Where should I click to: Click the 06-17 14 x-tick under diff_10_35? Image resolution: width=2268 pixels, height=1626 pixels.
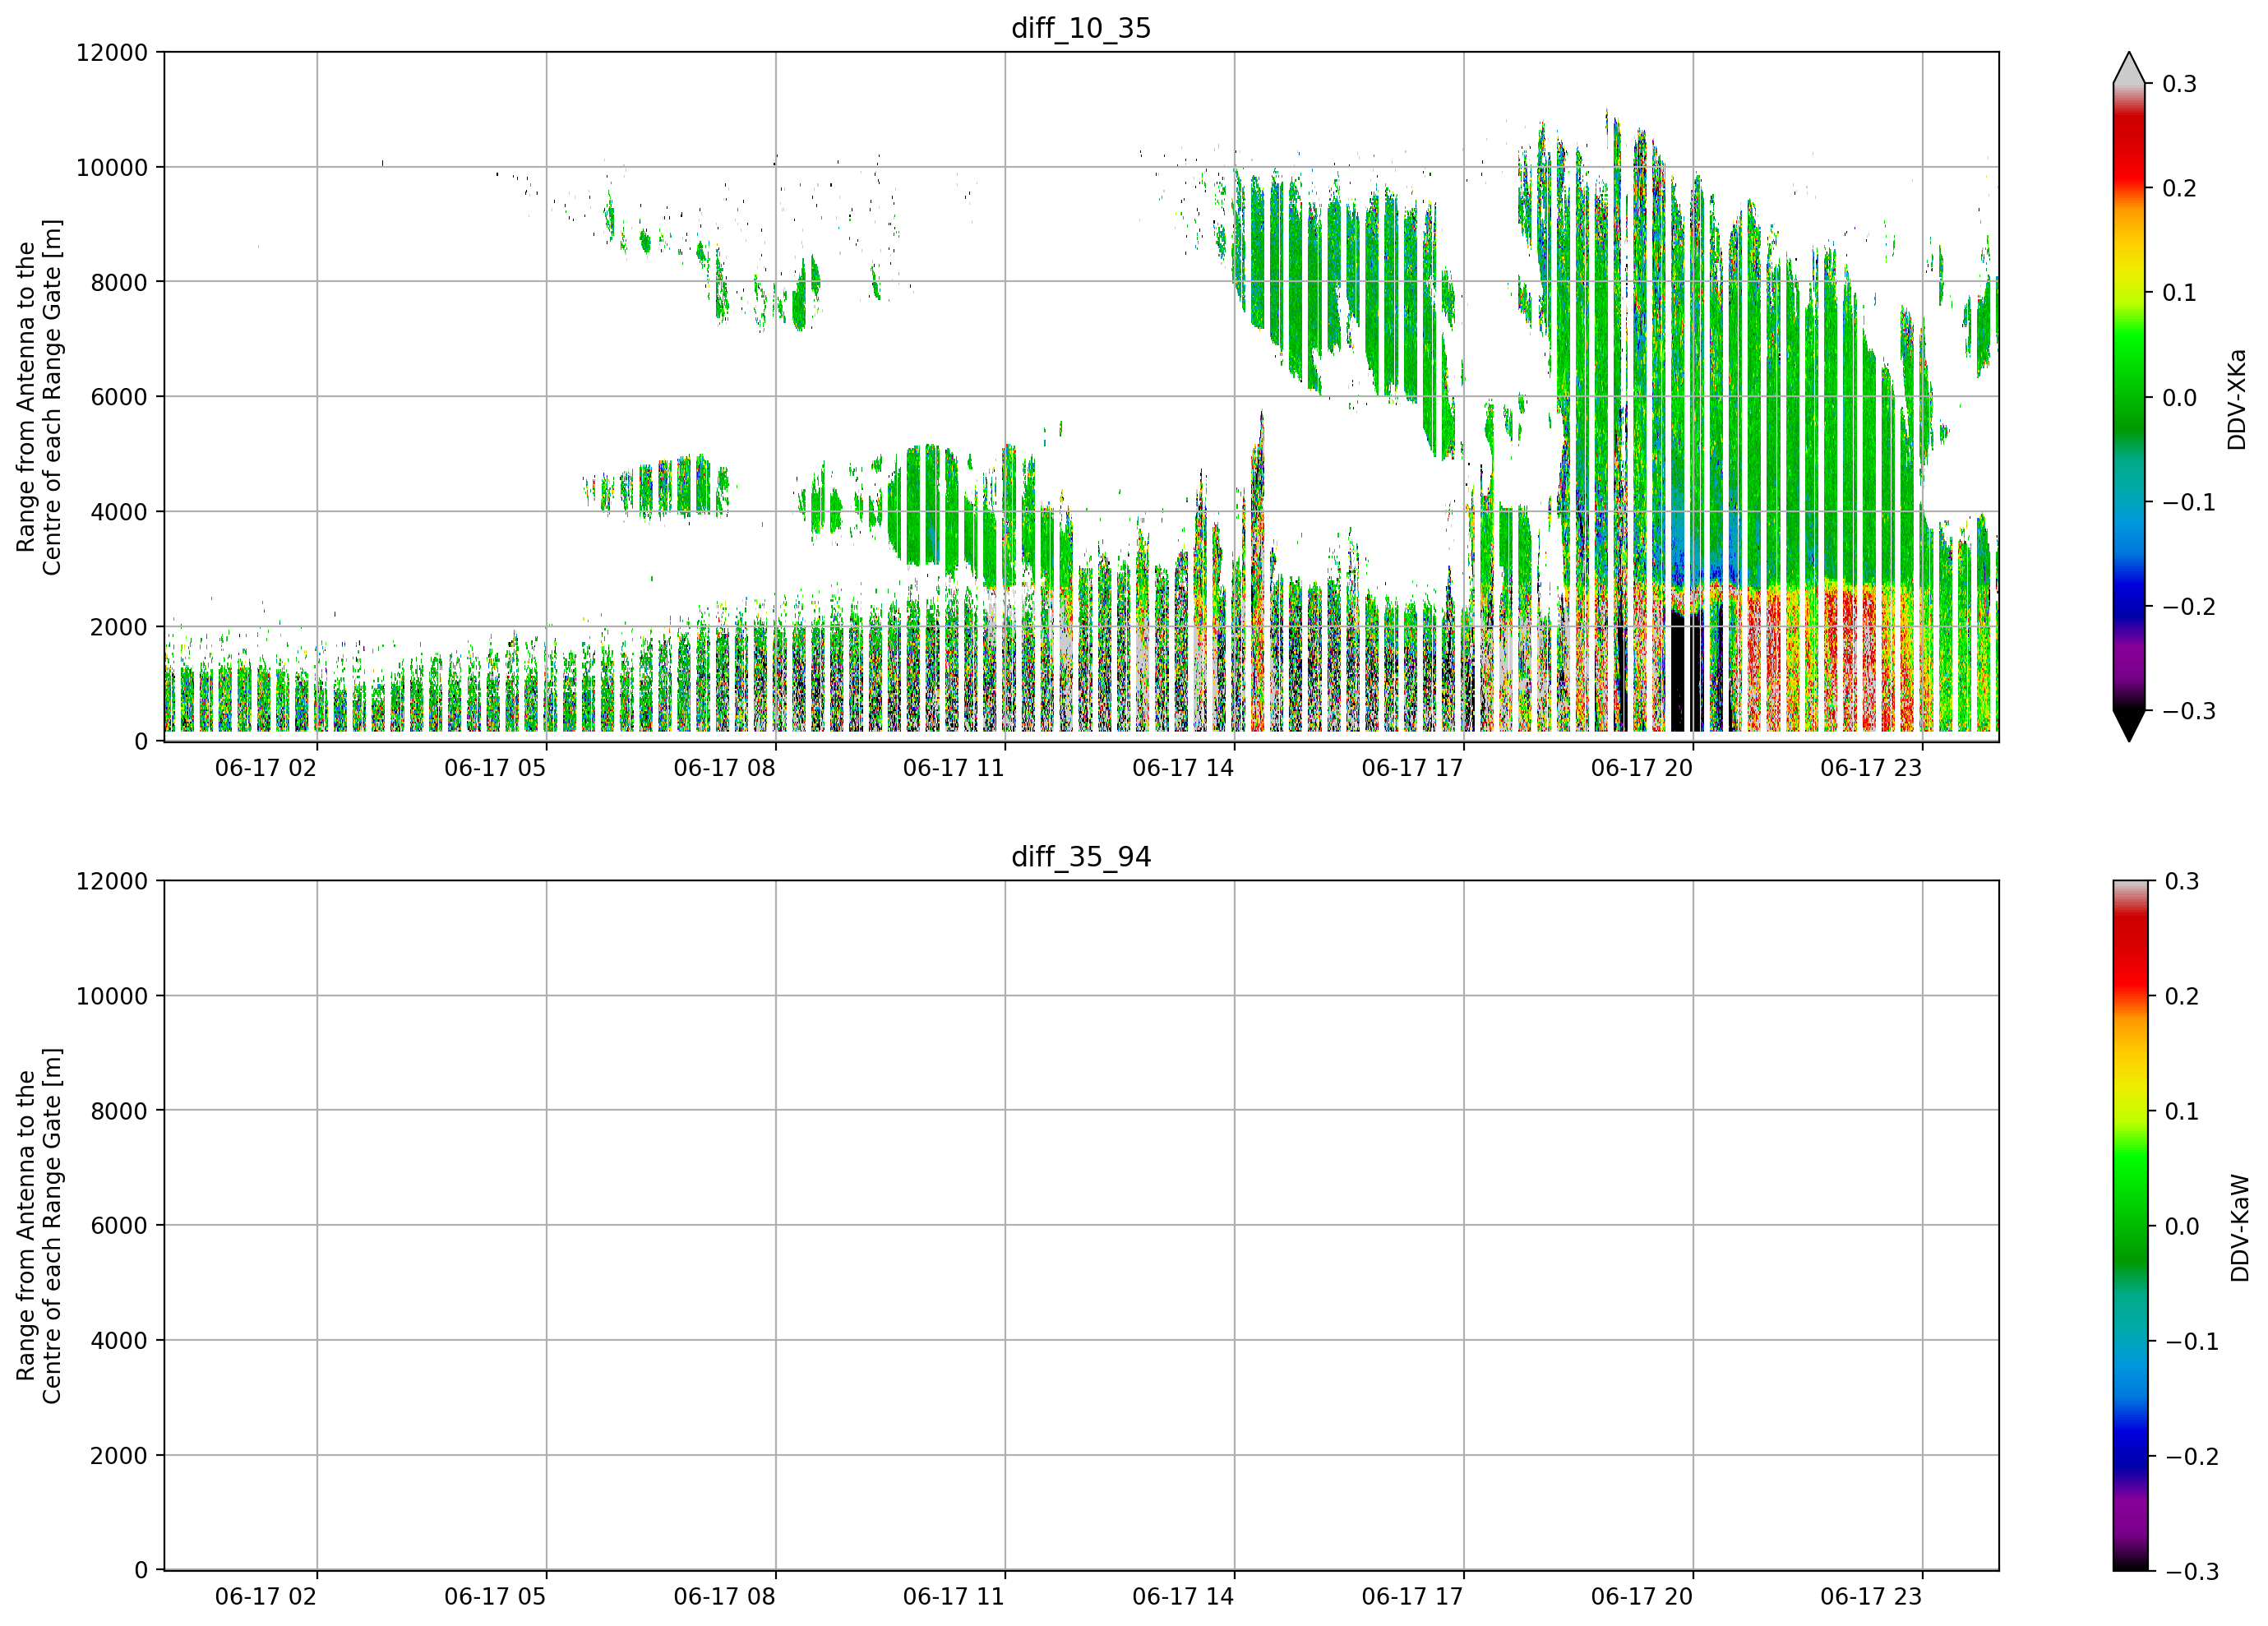tap(1183, 768)
